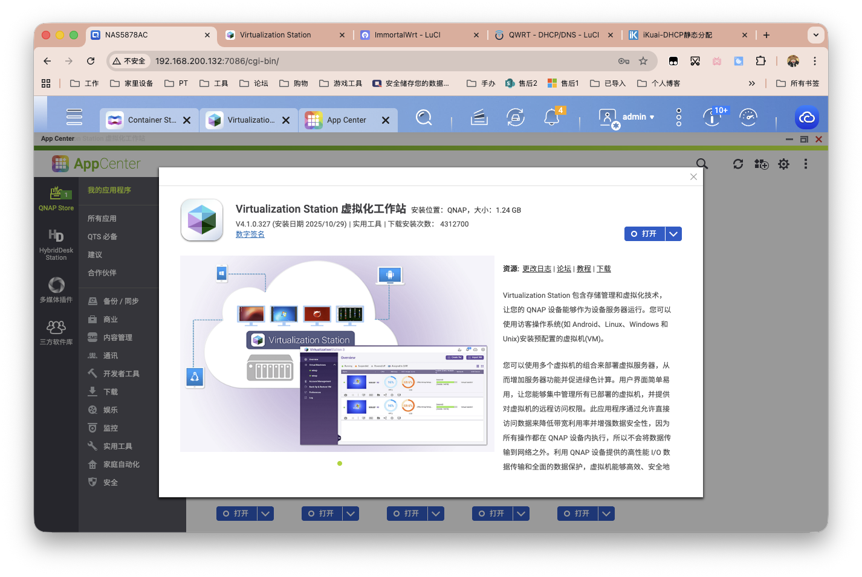Expand the arrow next to the 打开 button
This screenshot has width=862, height=577.
pyautogui.click(x=673, y=233)
